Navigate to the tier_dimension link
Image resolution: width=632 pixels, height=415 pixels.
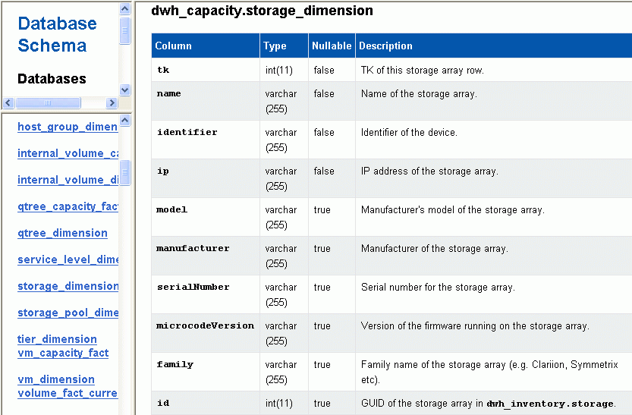click(57, 339)
